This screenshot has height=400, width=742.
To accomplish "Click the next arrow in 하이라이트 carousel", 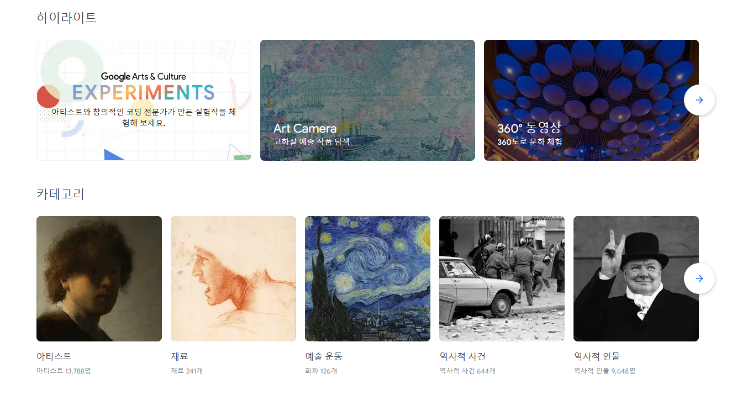I will (699, 100).
